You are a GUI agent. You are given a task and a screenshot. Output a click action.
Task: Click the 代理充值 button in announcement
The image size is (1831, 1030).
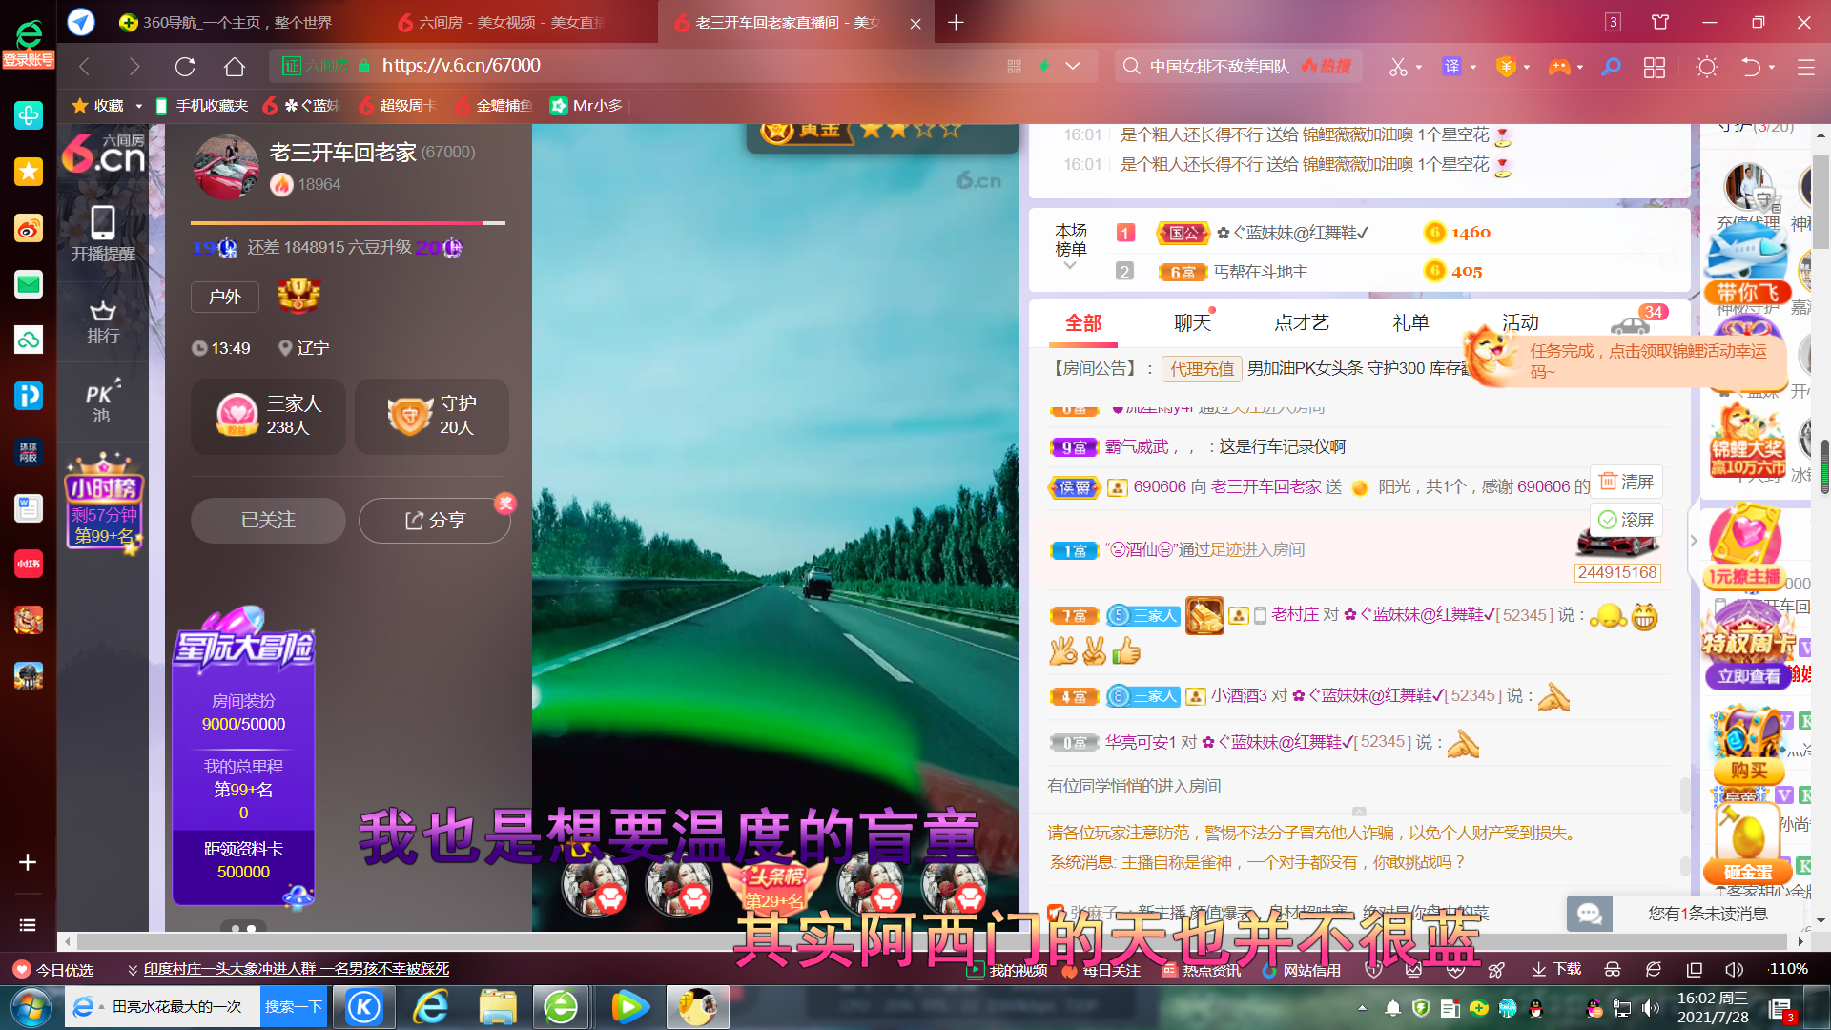[1202, 369]
